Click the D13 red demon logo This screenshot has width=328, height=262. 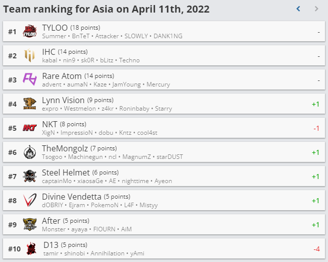31,248
